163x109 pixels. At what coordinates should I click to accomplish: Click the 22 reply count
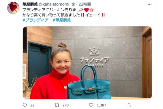tap(32, 105)
